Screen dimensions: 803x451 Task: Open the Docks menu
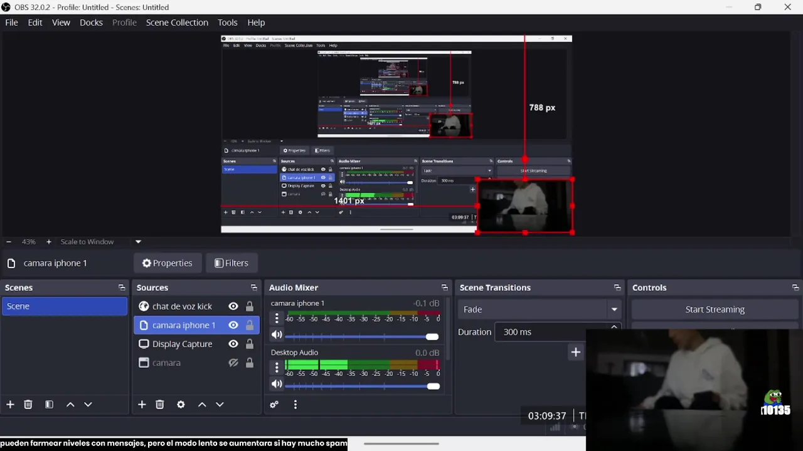[91, 23]
